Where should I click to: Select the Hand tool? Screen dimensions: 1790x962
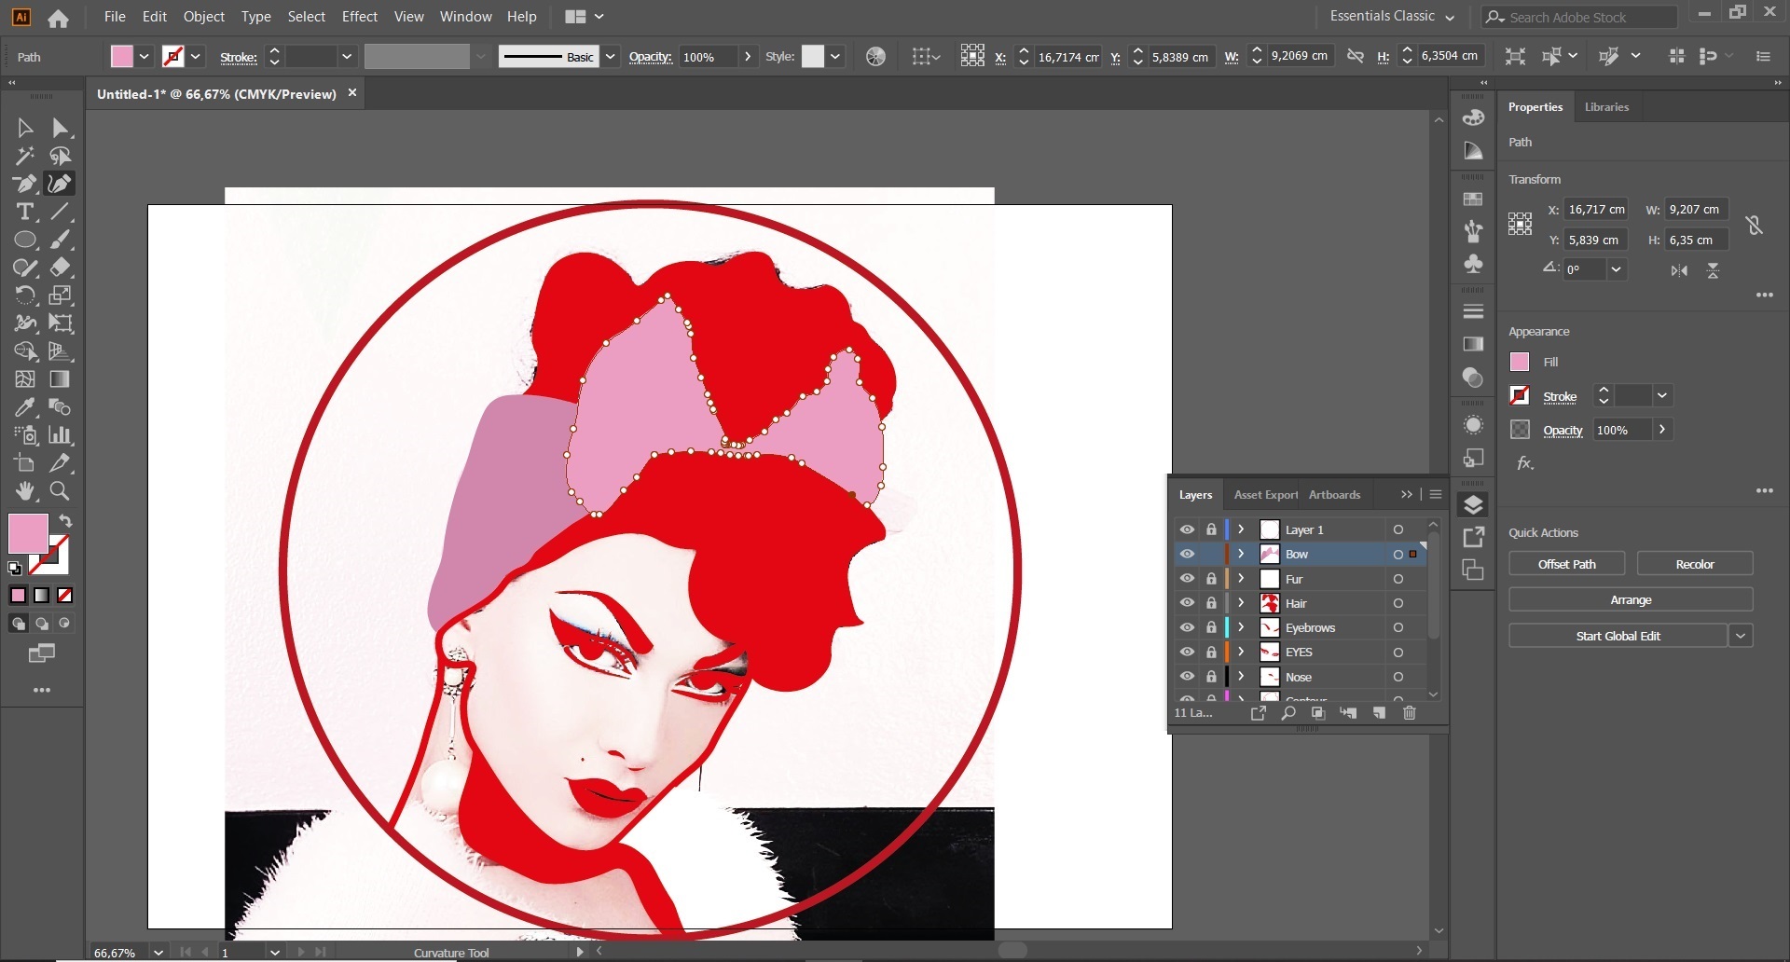click(25, 491)
